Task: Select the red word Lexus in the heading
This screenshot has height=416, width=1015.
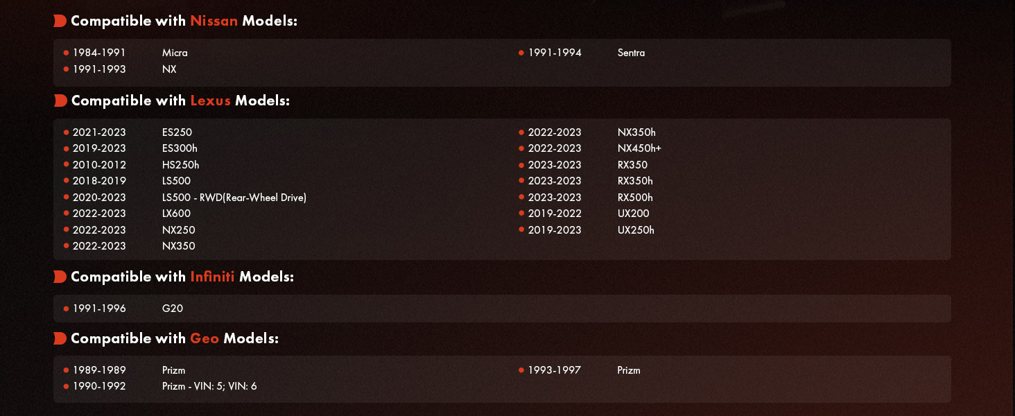Action: tap(210, 101)
